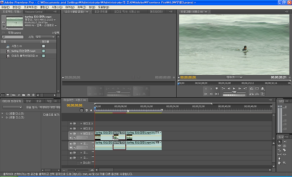Open the Output settings icon in Program monitor
Viewport: 292px width, 177px height.
pos(262,88)
